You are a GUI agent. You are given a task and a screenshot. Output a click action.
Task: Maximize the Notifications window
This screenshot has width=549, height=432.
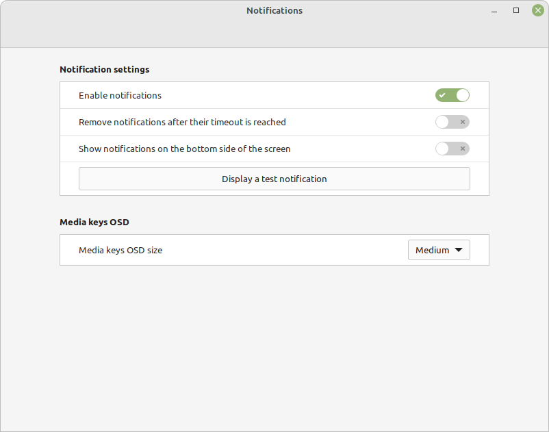516,10
